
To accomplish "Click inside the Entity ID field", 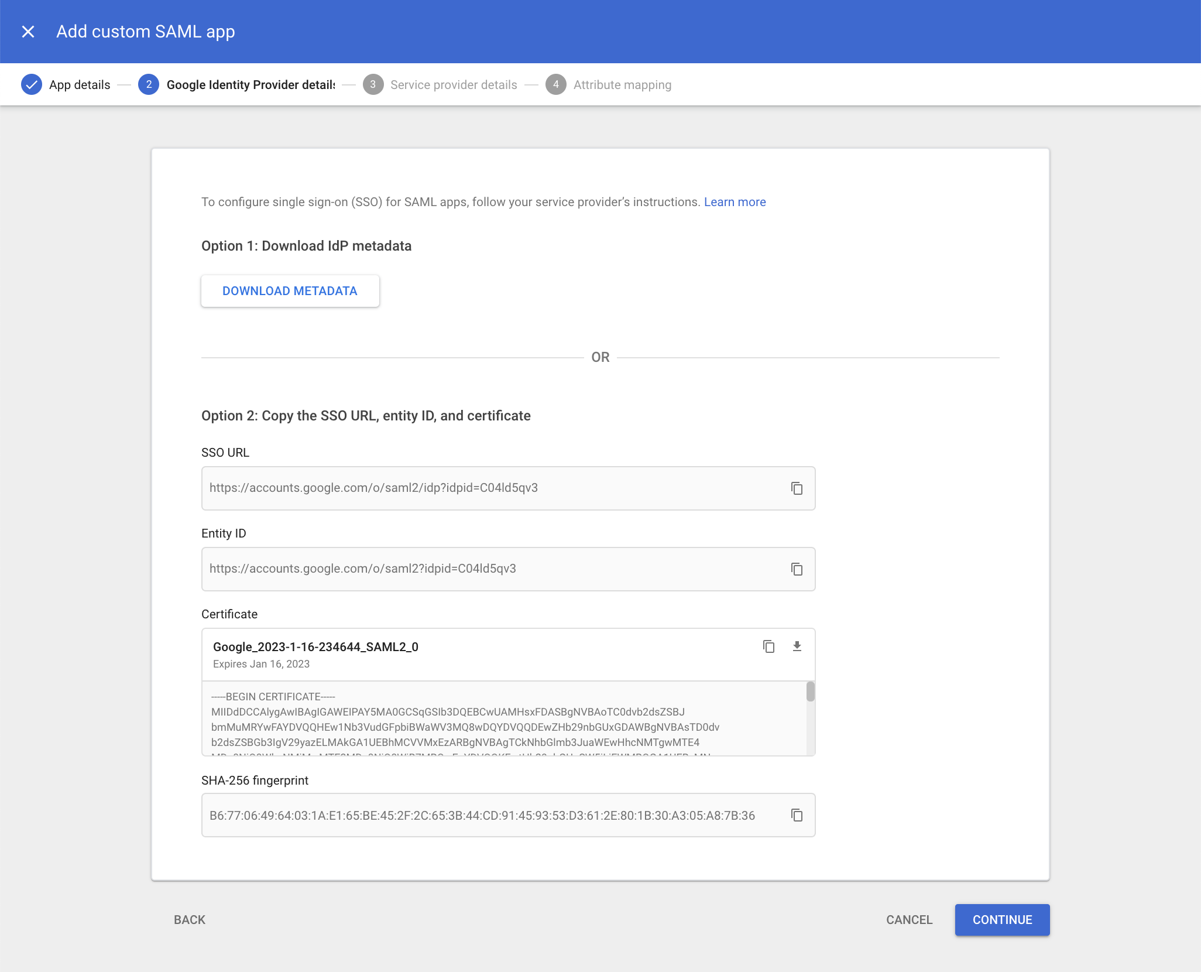I will (x=508, y=569).
